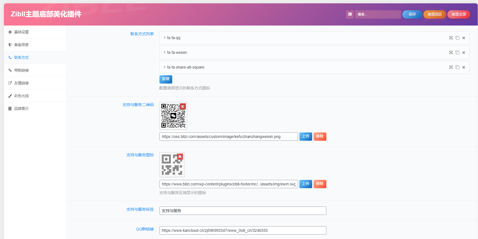Click the 配置底部显示的联系方式图标 hint text
This screenshot has width=478, height=239.
pyautogui.click(x=185, y=88)
